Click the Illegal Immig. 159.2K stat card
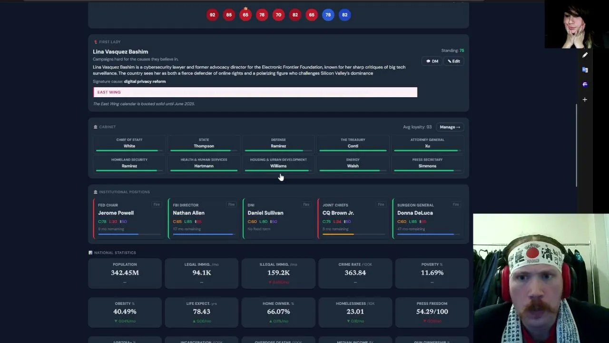Viewport: 609px width, 343px height. coord(278,273)
